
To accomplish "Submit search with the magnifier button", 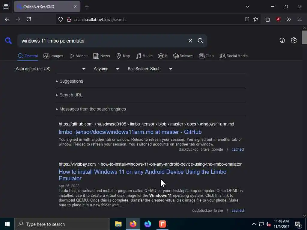I will pos(200,41).
